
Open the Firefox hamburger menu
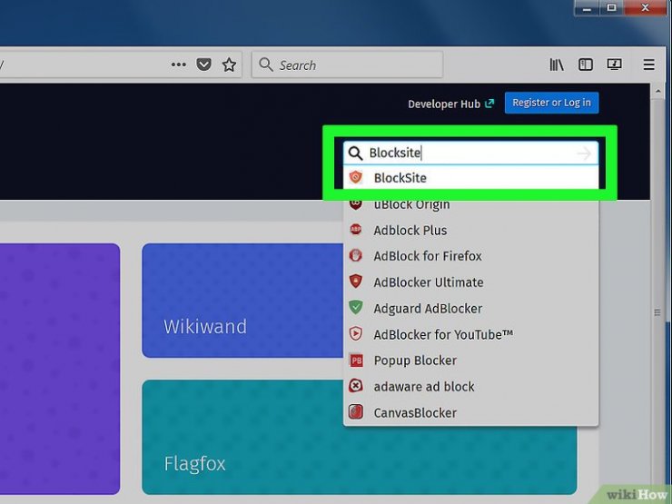click(x=649, y=64)
